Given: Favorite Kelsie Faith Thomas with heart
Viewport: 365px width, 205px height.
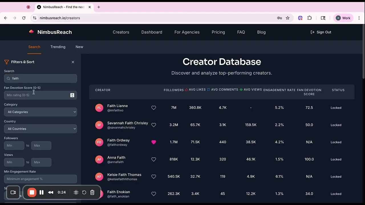Looking at the screenshot, I should (x=154, y=177).
